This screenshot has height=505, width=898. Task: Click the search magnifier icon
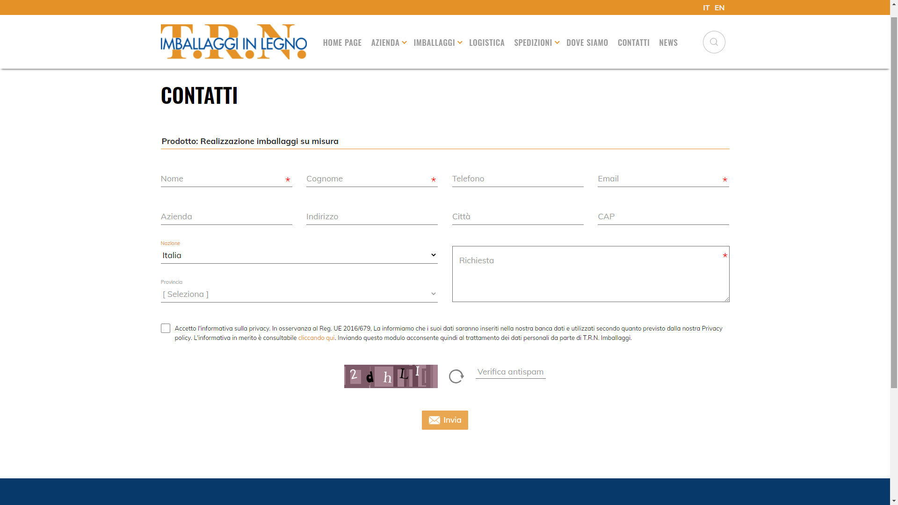(x=714, y=42)
